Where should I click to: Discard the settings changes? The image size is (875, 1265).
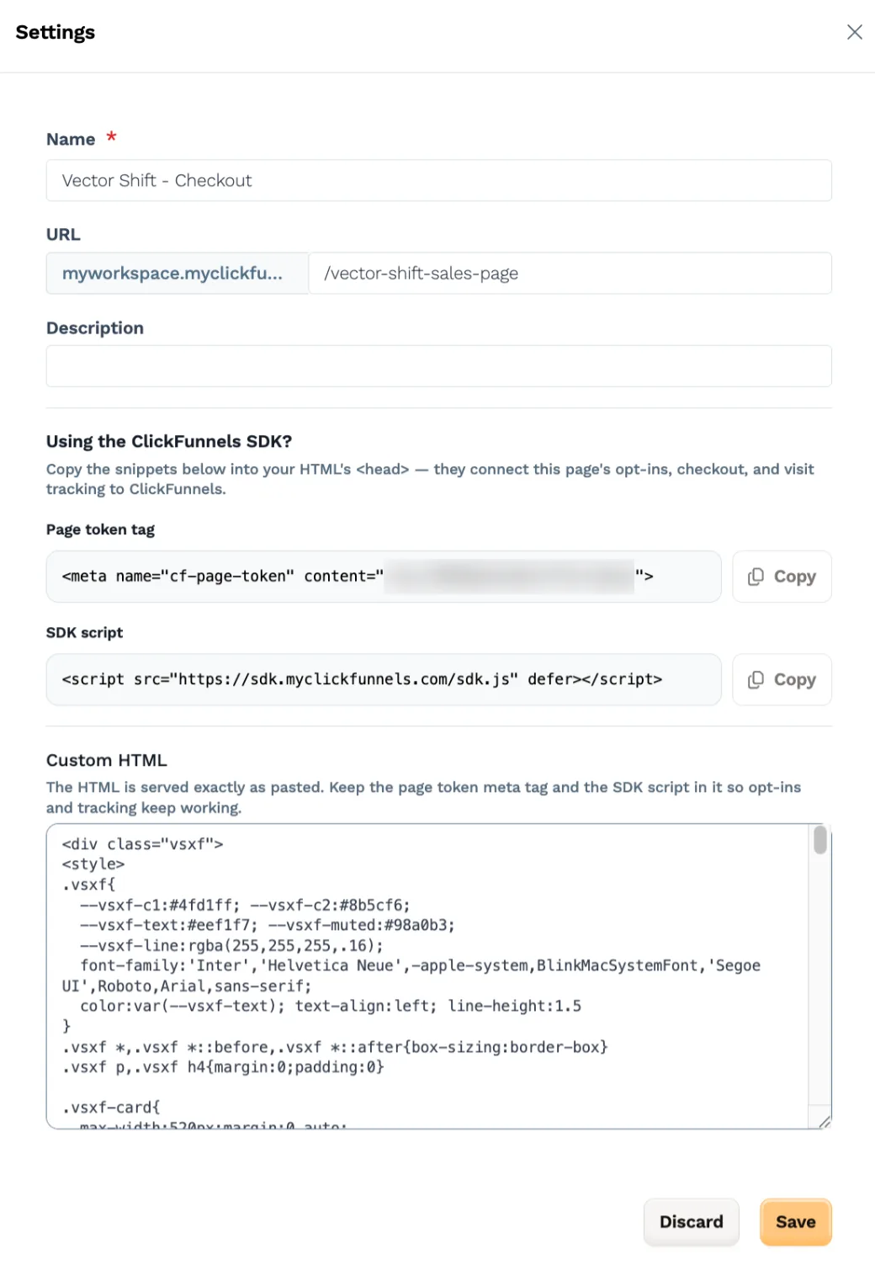[691, 1221]
